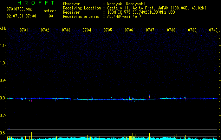Image resolution: width=221 pixels, height=140 pixels.
Task: Click the 0731 time marker
Action: coord(24,30)
